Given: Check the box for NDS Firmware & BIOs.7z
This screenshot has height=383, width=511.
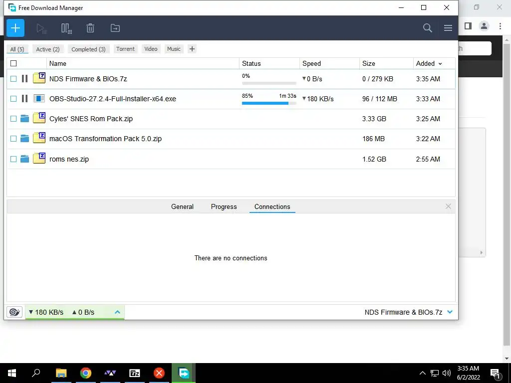Looking at the screenshot, I should pyautogui.click(x=13, y=78).
